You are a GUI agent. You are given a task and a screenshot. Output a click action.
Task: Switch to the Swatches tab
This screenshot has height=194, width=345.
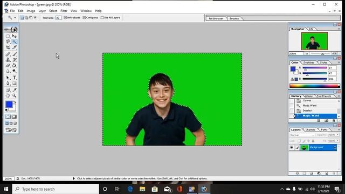309,63
